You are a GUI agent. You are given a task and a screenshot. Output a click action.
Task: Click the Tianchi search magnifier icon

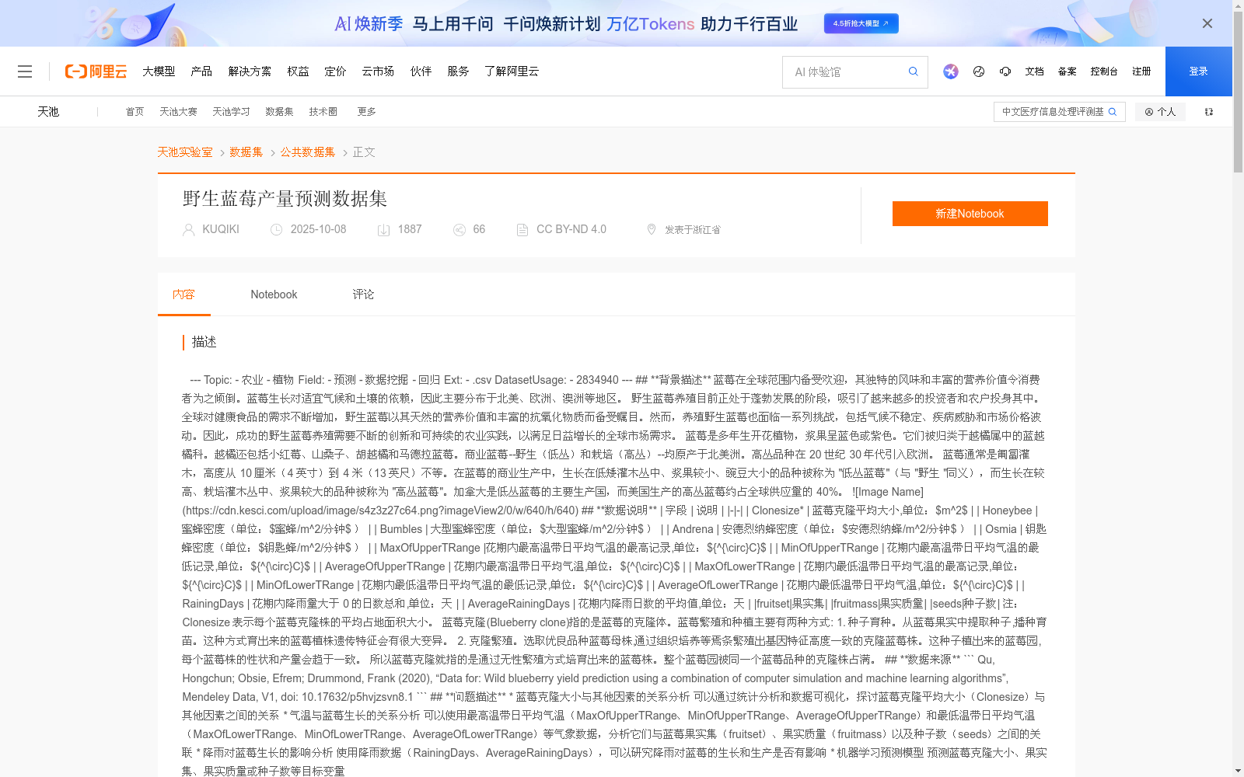[1113, 112]
